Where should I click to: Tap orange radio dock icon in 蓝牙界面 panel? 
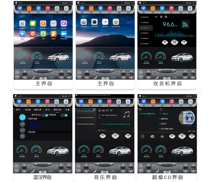pos(29,102)
